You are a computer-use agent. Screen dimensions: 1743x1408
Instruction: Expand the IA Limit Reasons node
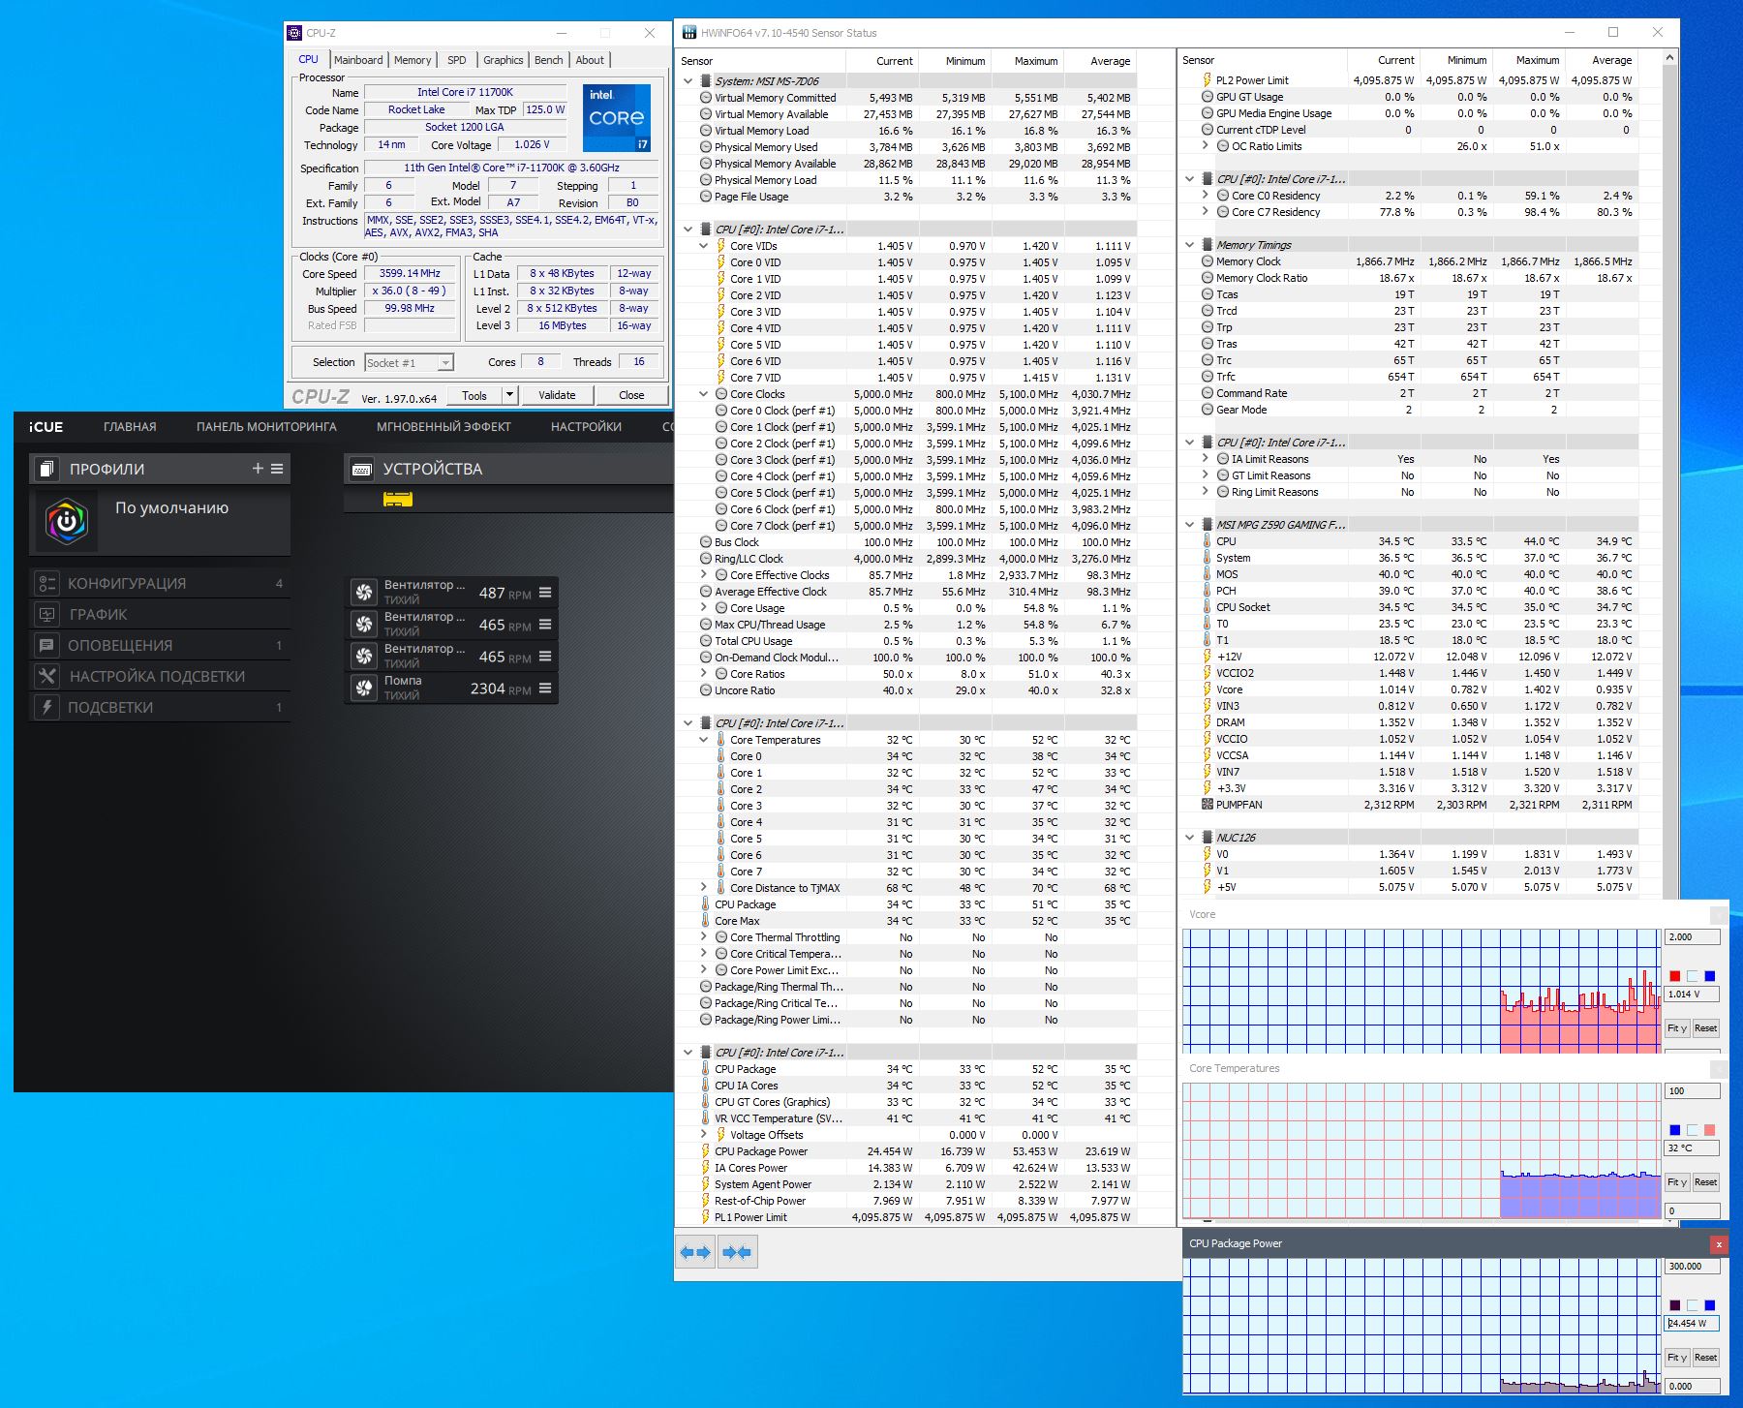[x=1206, y=459]
